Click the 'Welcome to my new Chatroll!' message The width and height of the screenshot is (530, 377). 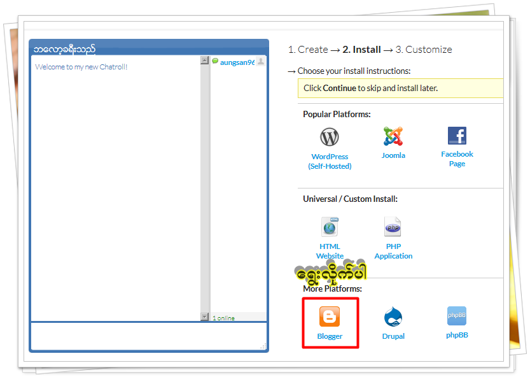(81, 67)
